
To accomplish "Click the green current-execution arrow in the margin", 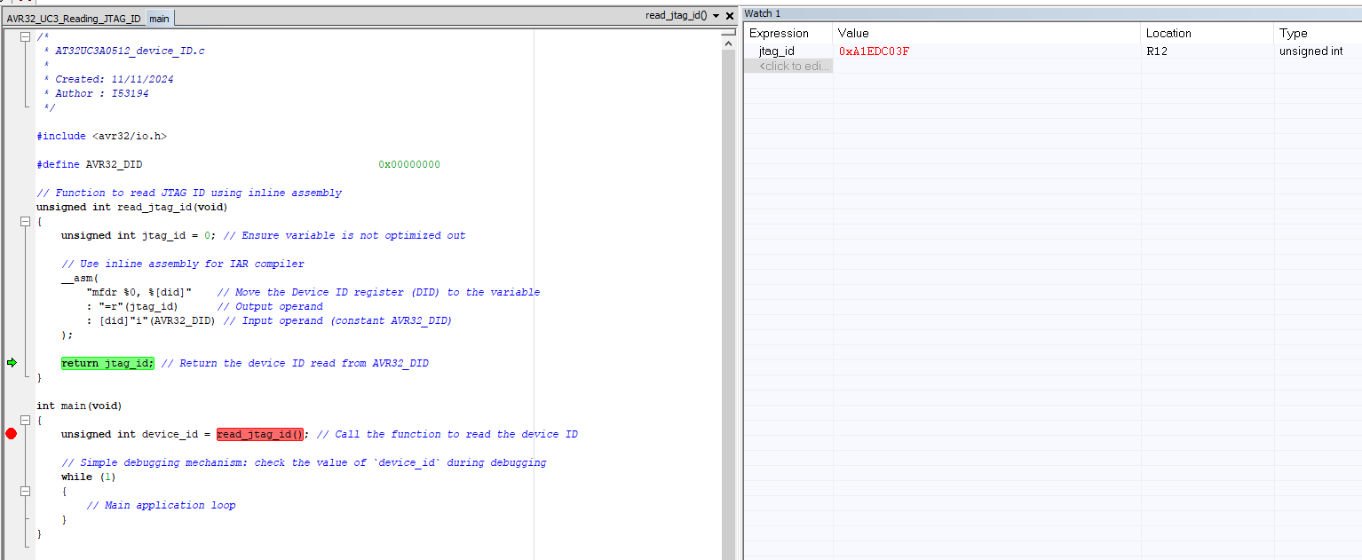I will [12, 363].
